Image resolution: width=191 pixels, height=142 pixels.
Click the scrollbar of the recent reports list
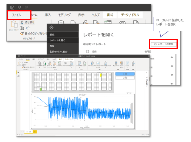[176, 69]
